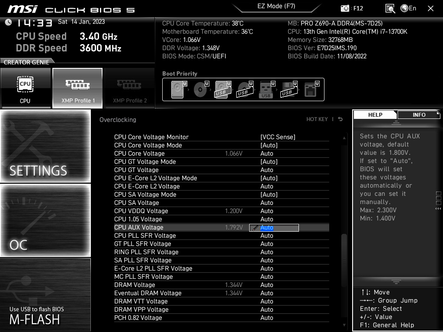Go back with the return arrow icon

point(340,119)
